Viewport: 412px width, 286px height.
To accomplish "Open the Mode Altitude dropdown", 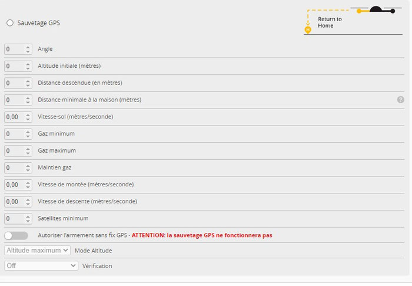I will [37, 250].
